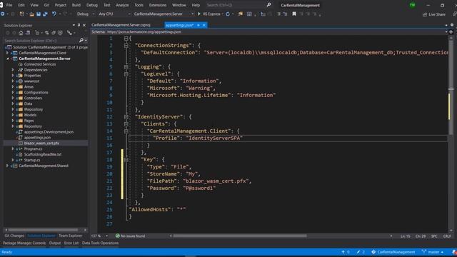The width and height of the screenshot is (457, 257).
Task: Collapse the LogLevel block on line 6
Action: 126,74
